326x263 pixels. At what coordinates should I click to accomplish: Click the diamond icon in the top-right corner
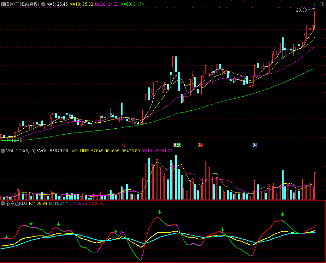(315, 4)
